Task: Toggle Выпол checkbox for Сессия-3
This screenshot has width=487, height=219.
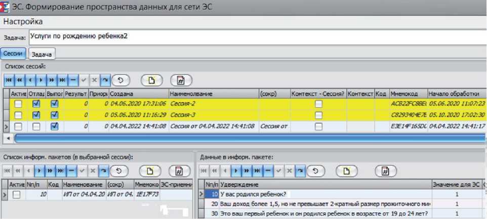Action: [x=54, y=115]
